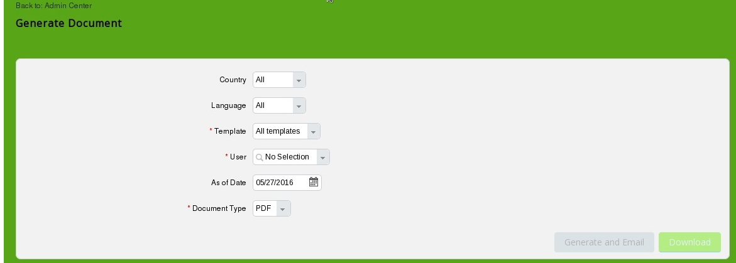Open the User selection dropdown arrow

[x=323, y=157]
